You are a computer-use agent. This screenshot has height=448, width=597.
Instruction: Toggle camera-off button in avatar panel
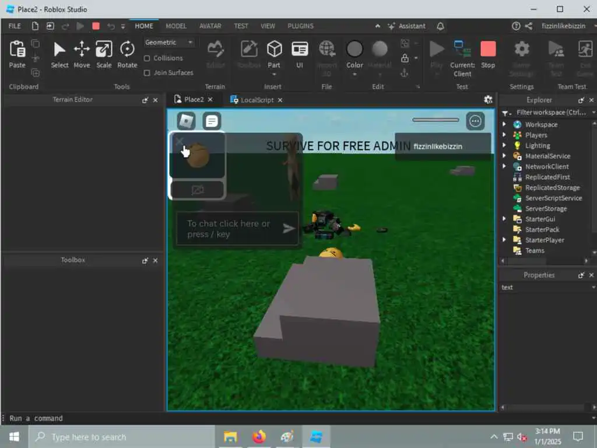[197, 190]
